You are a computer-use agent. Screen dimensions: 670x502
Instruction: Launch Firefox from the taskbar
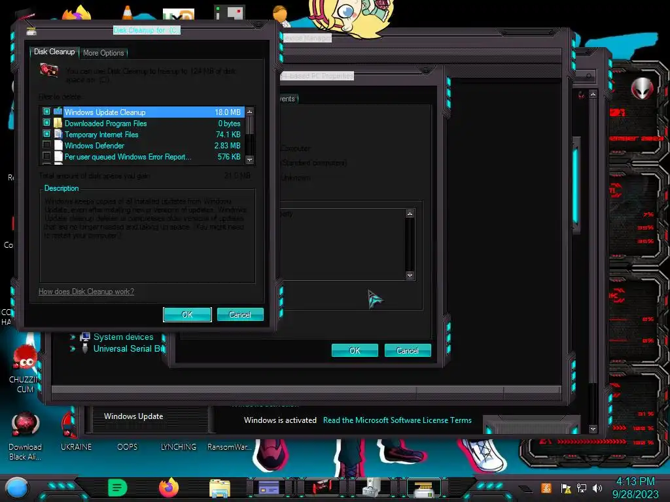click(168, 488)
